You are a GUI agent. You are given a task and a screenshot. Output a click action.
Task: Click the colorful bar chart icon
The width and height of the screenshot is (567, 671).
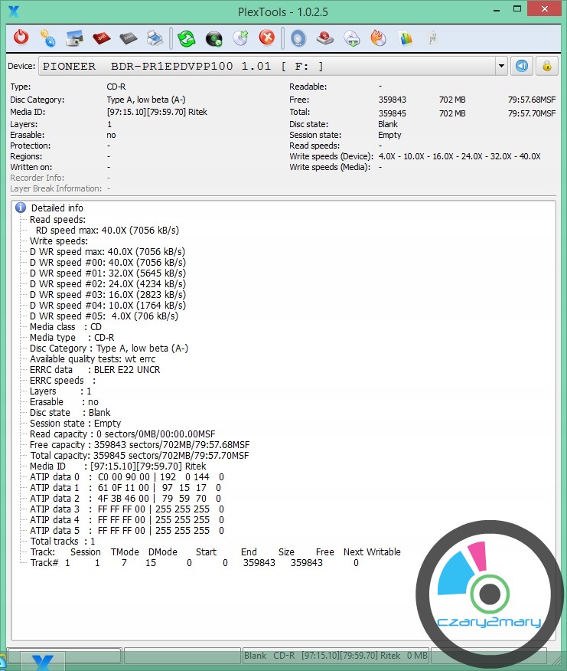[x=406, y=38]
